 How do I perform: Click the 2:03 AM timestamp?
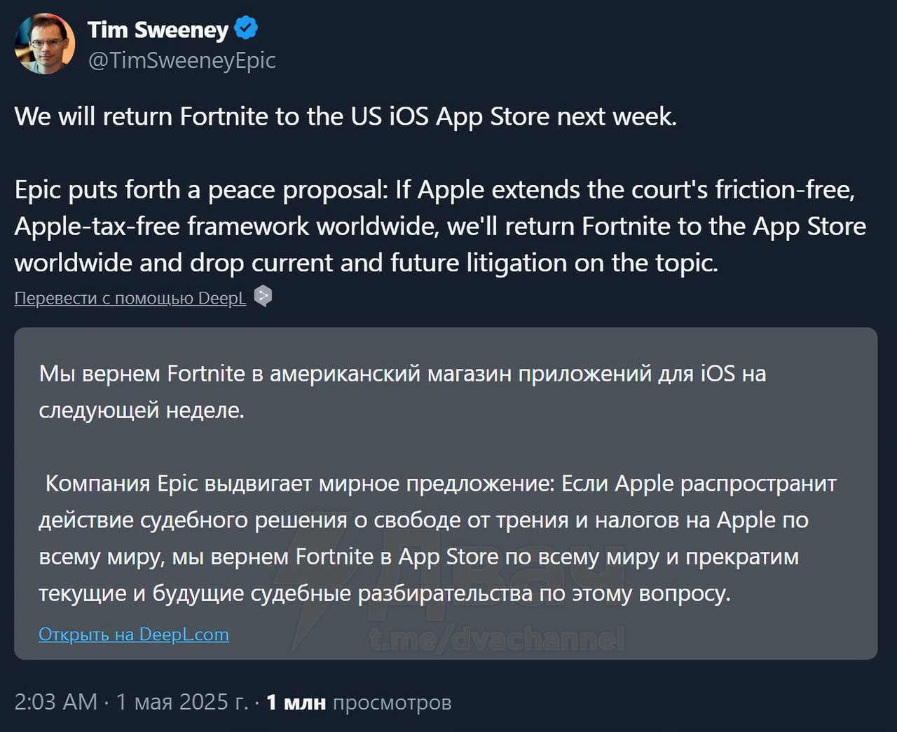55,702
